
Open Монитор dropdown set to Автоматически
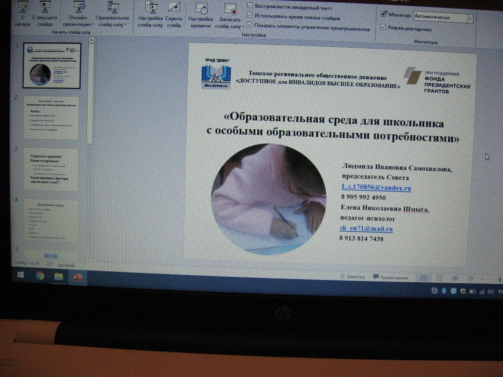(443, 18)
